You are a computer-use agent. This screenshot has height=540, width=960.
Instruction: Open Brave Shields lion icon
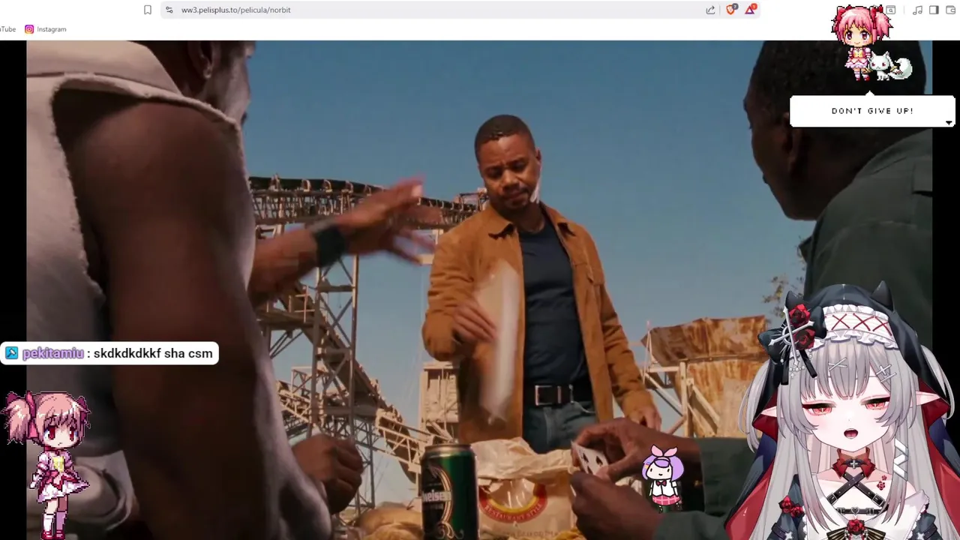click(731, 9)
